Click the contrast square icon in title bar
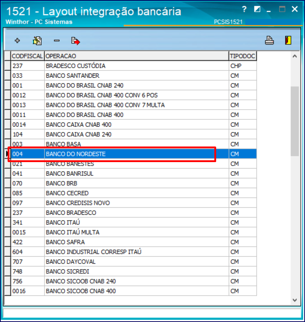Image resolution: width=305 pixels, height=322 pixels. point(257,9)
